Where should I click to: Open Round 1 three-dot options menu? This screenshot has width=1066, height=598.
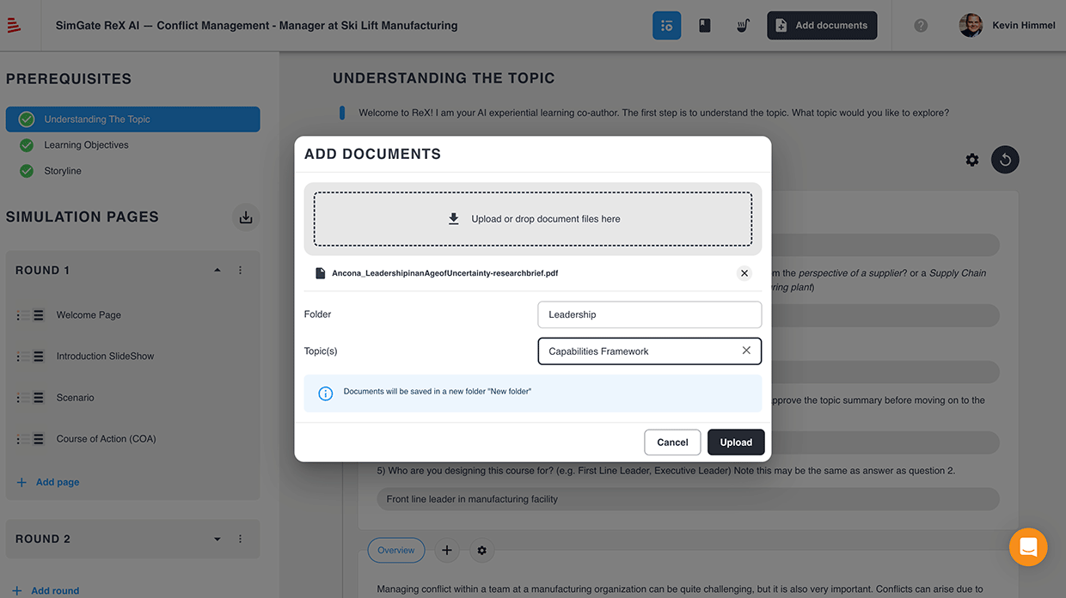coord(240,270)
